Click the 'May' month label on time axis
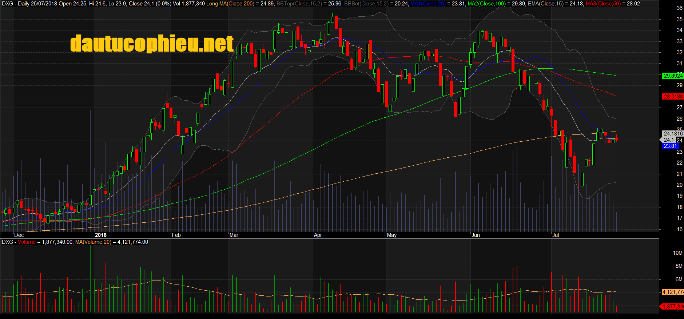Image resolution: width=684 pixels, height=319 pixels. click(x=392, y=235)
